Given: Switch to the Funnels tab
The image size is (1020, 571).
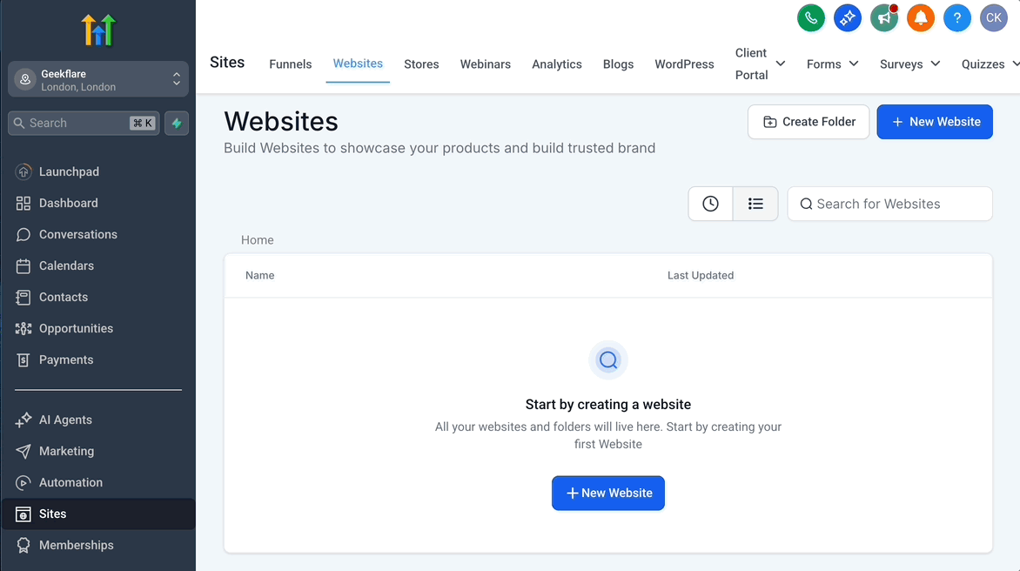Looking at the screenshot, I should [290, 64].
